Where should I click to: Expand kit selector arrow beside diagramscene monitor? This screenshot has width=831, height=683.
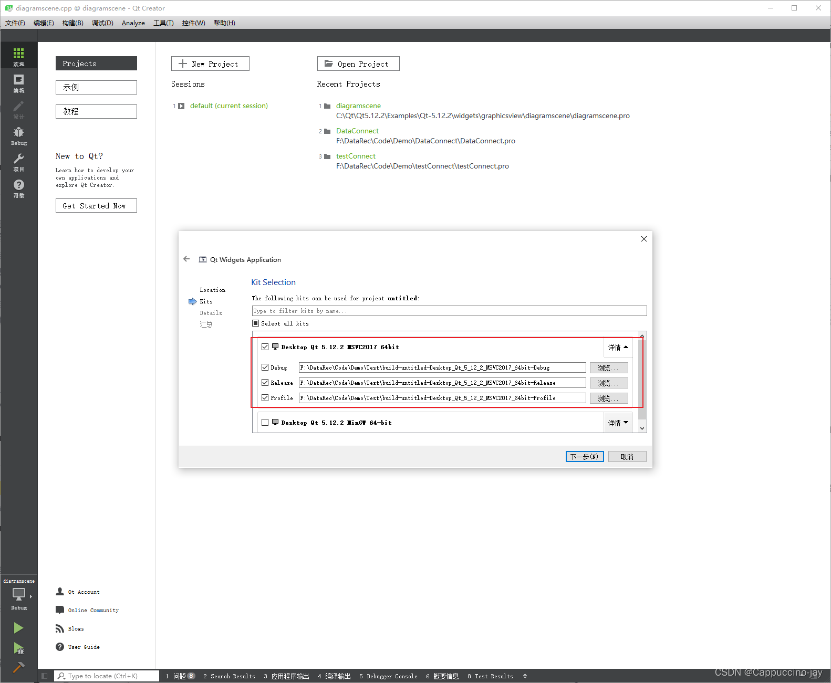[x=31, y=596]
